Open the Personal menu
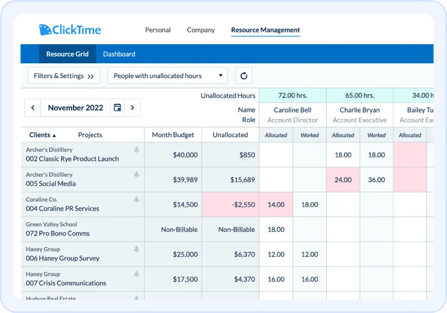 (x=158, y=30)
